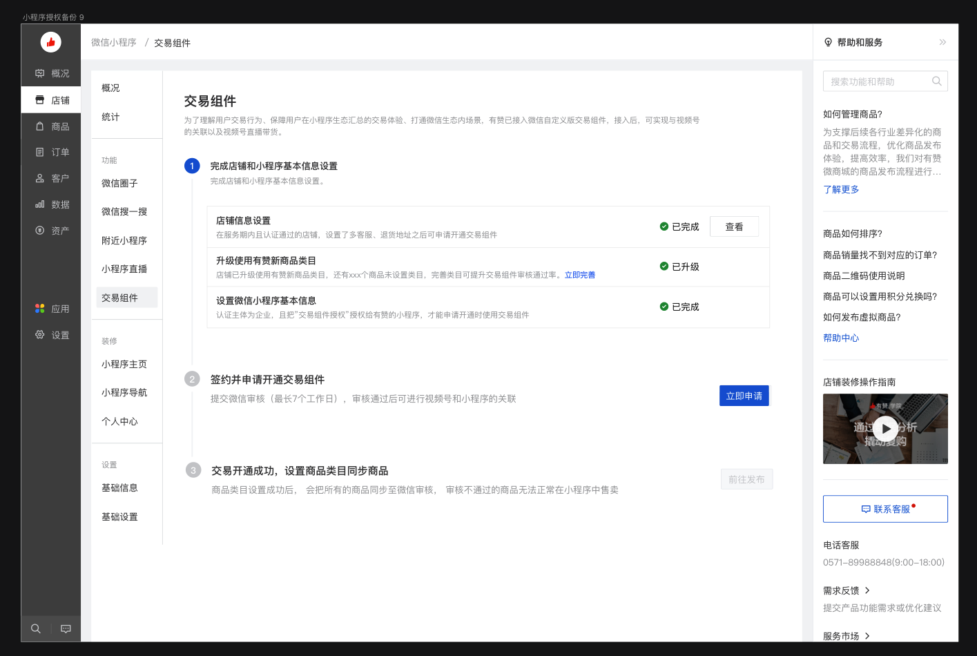This screenshot has width=977, height=656.
Task: Expand the 需求反馈 feedback arrow
Action: tap(867, 590)
